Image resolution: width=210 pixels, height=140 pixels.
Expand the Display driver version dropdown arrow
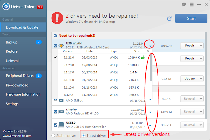150,112
